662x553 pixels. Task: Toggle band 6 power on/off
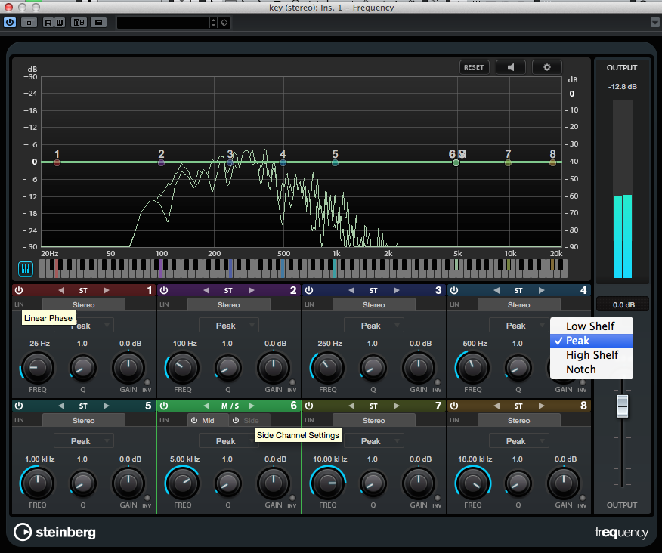coord(164,406)
